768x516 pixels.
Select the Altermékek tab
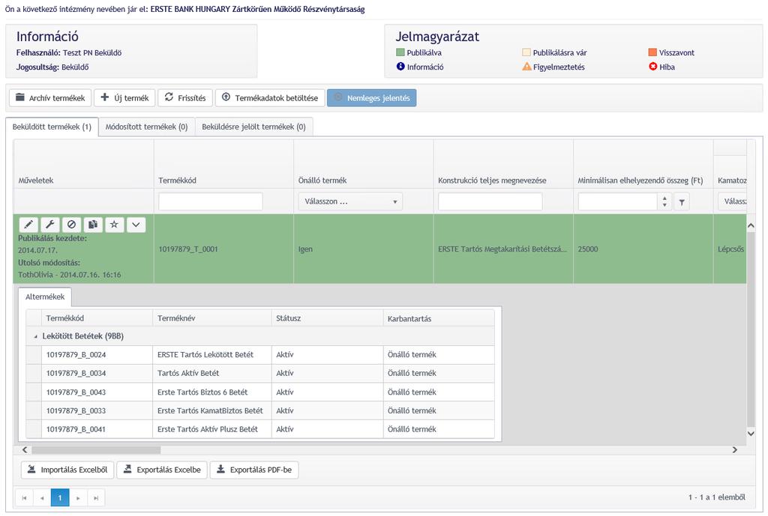coord(45,297)
